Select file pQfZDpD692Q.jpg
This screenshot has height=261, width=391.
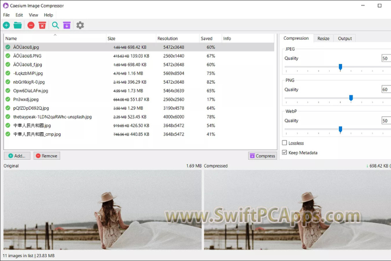pos(31,108)
